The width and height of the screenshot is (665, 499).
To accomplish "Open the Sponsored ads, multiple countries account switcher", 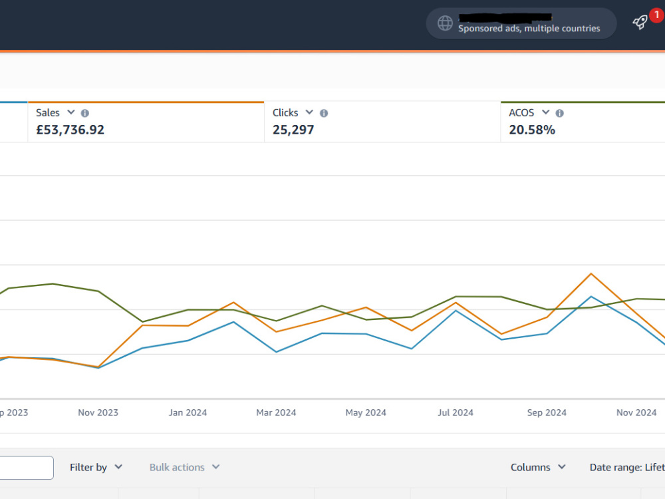I will (521, 23).
